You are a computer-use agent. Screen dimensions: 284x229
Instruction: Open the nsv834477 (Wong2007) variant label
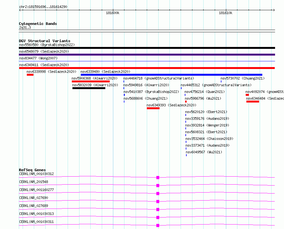pyautogui.click(x=38, y=58)
